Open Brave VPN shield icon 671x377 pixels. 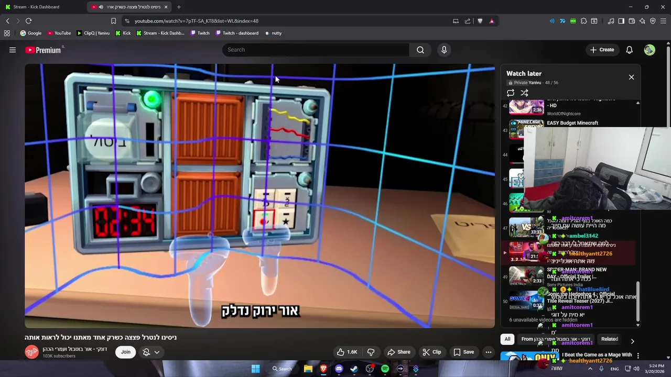[x=653, y=21]
